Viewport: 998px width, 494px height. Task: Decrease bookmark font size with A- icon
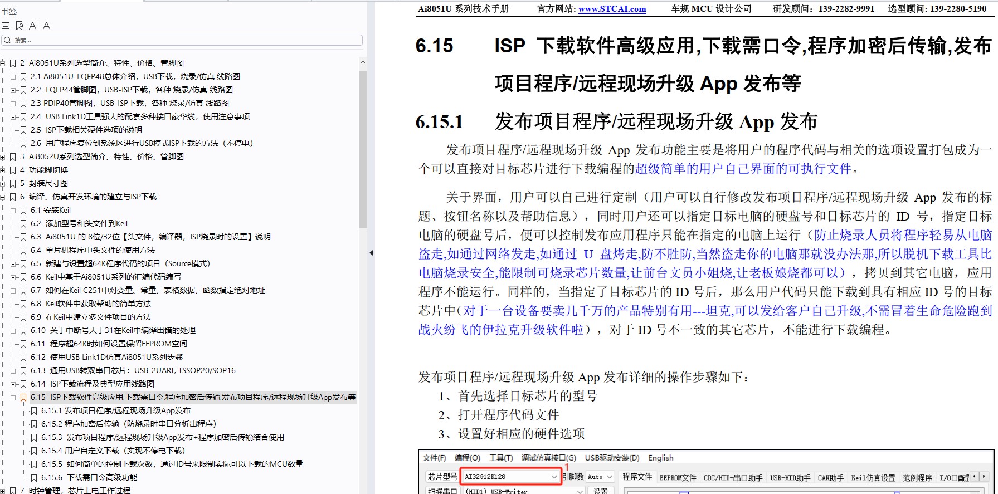point(47,26)
